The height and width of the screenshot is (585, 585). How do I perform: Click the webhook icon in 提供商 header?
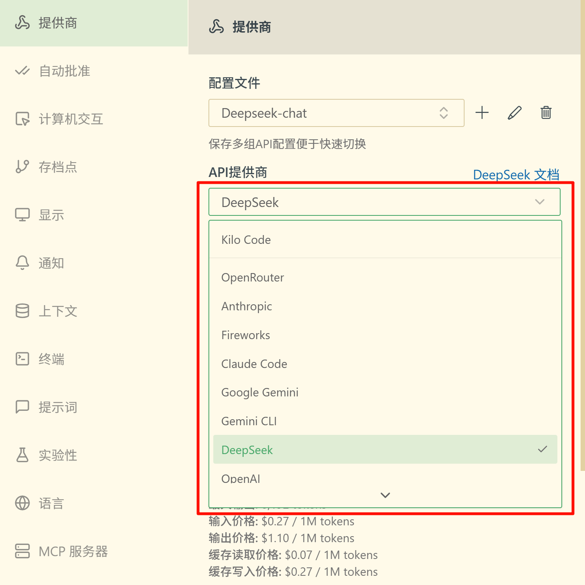pos(216,27)
